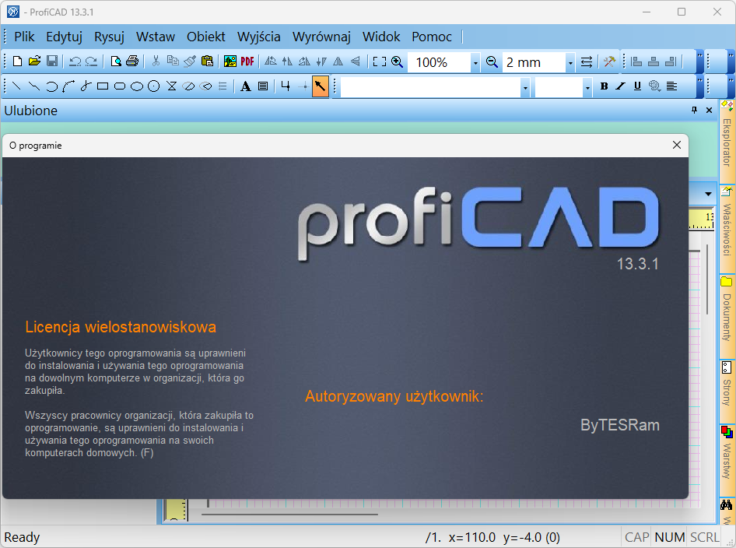Select the rounded rectangle tool
The image size is (736, 548).
pos(120,86)
